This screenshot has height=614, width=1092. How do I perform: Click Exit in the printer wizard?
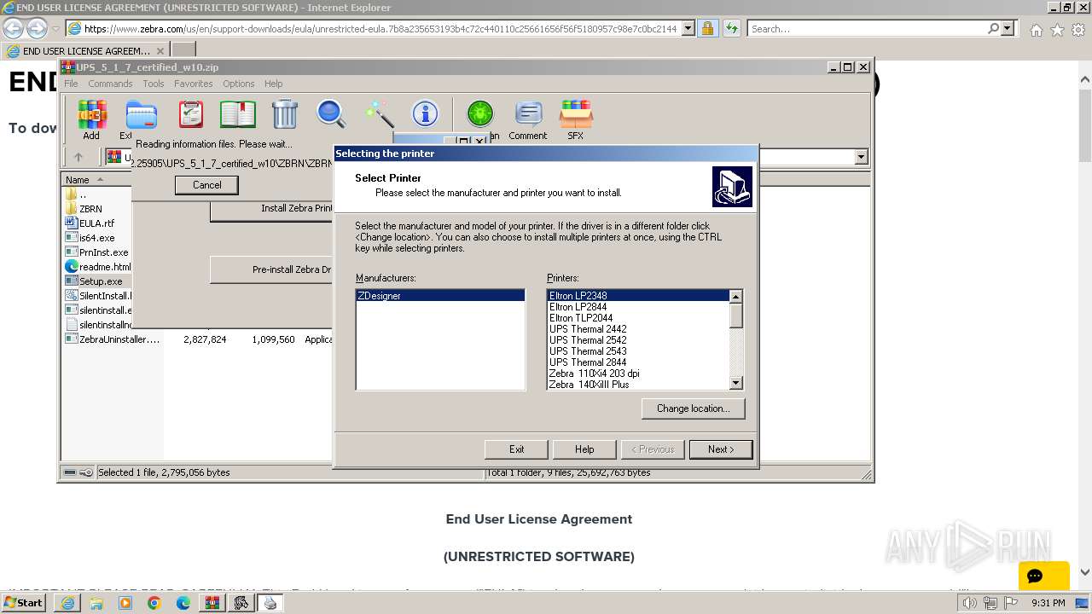point(516,449)
